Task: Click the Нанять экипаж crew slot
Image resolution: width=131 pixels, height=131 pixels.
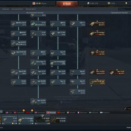Action: (x=59, y=120)
